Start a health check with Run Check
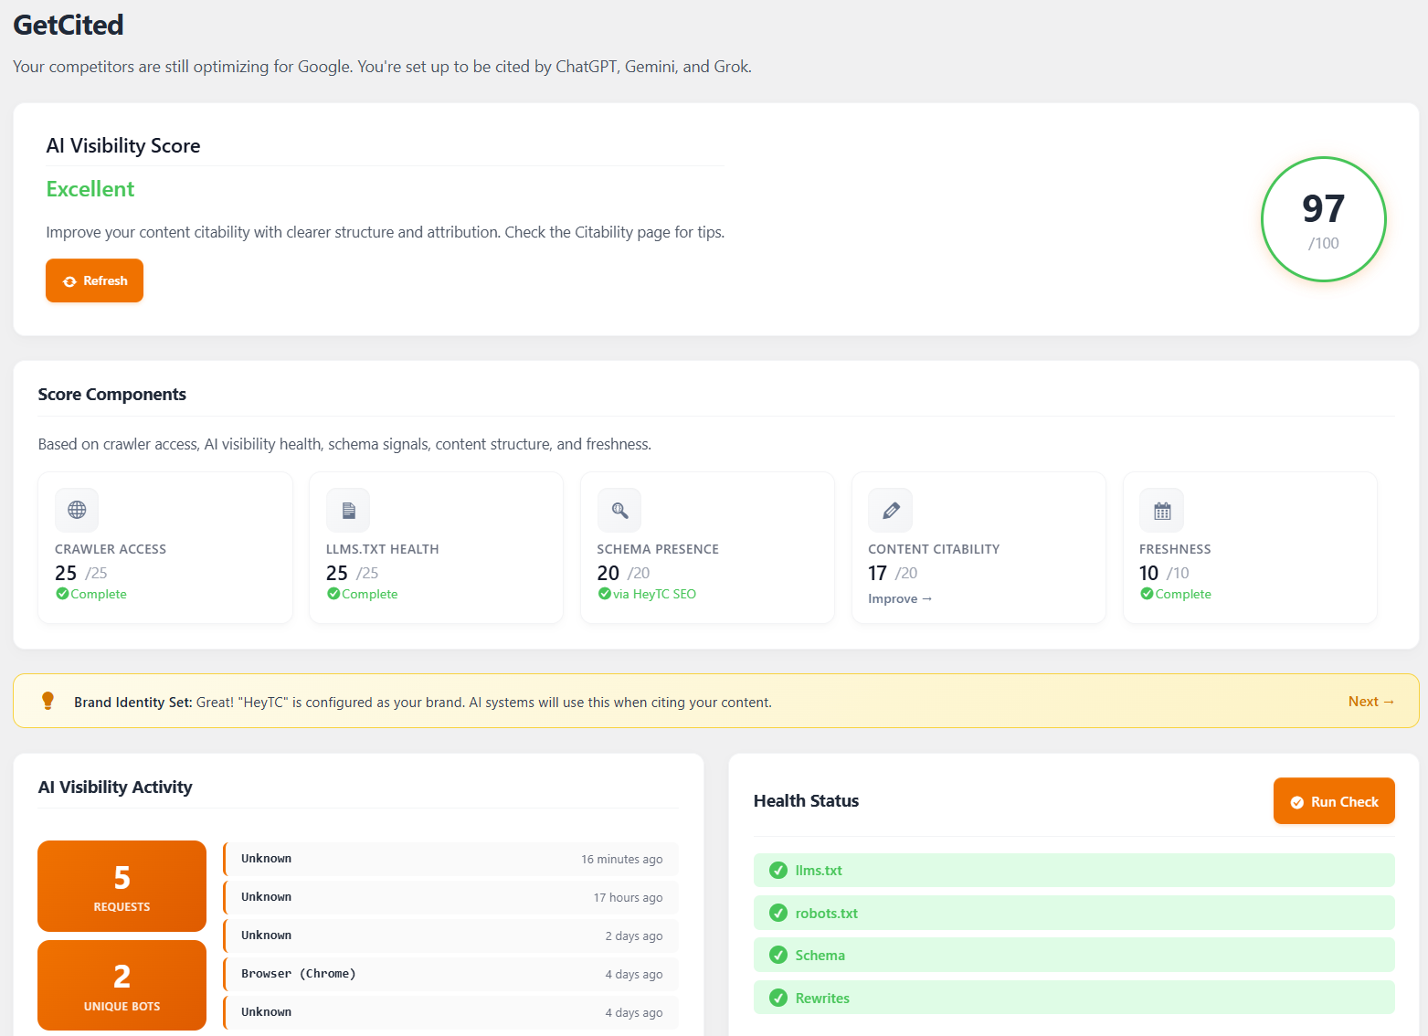 1334,800
